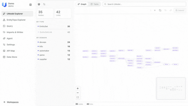Click the graph minimap

coord(171,88)
